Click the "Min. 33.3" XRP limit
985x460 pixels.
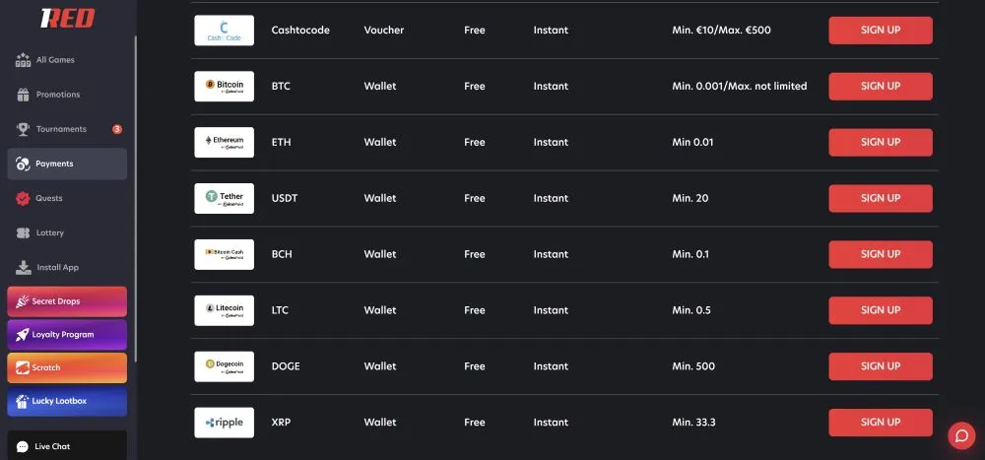(x=693, y=423)
